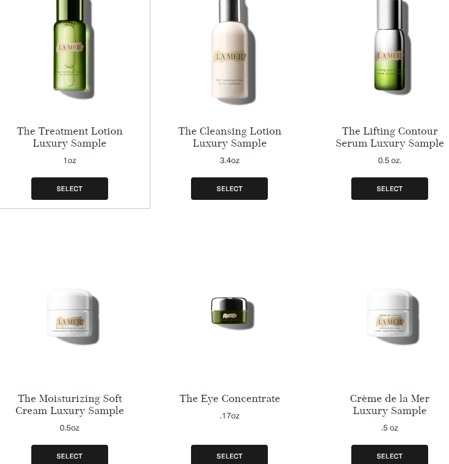Click the dark green Eye Concentrate jar
The image size is (449, 464).
(232, 312)
